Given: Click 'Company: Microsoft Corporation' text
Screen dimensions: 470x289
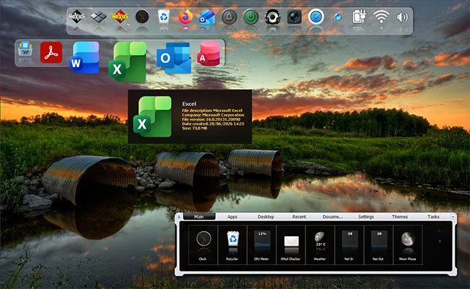Looking at the screenshot, I should pos(213,115).
